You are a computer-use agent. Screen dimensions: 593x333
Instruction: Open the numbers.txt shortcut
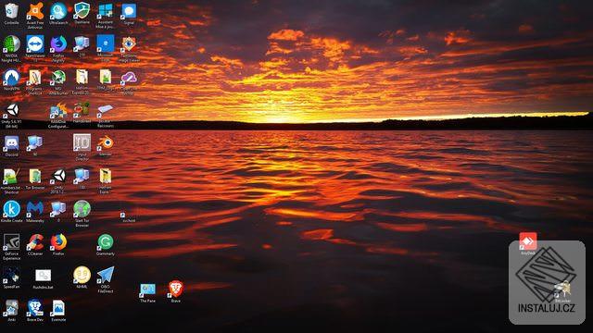tap(12, 176)
